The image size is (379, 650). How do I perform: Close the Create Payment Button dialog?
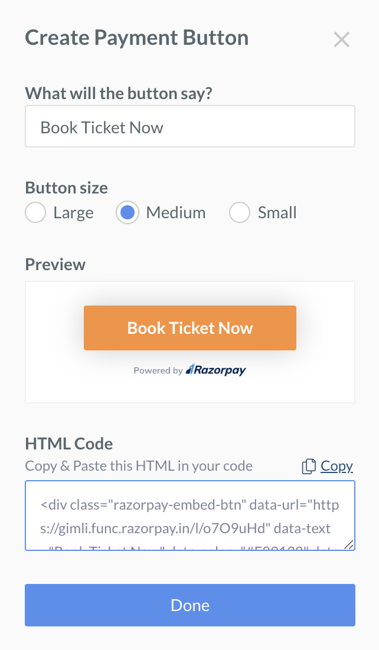(342, 40)
